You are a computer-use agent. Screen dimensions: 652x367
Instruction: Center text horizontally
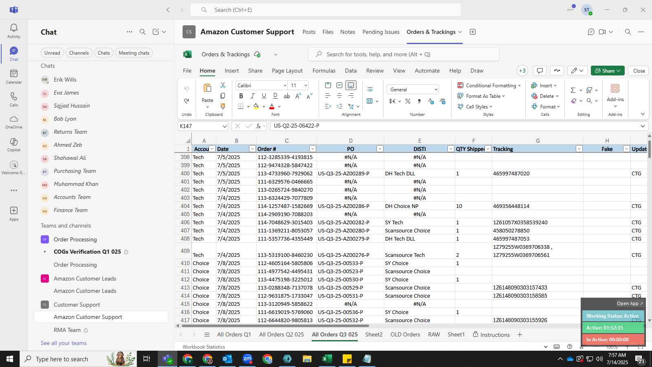pyautogui.click(x=339, y=96)
